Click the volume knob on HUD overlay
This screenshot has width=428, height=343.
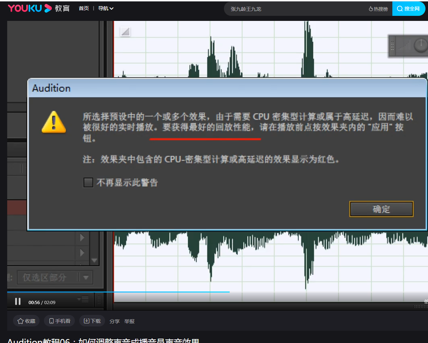[421, 45]
